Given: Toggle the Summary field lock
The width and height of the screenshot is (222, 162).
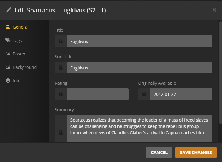Looking at the screenshot, I should (x=61, y=132).
